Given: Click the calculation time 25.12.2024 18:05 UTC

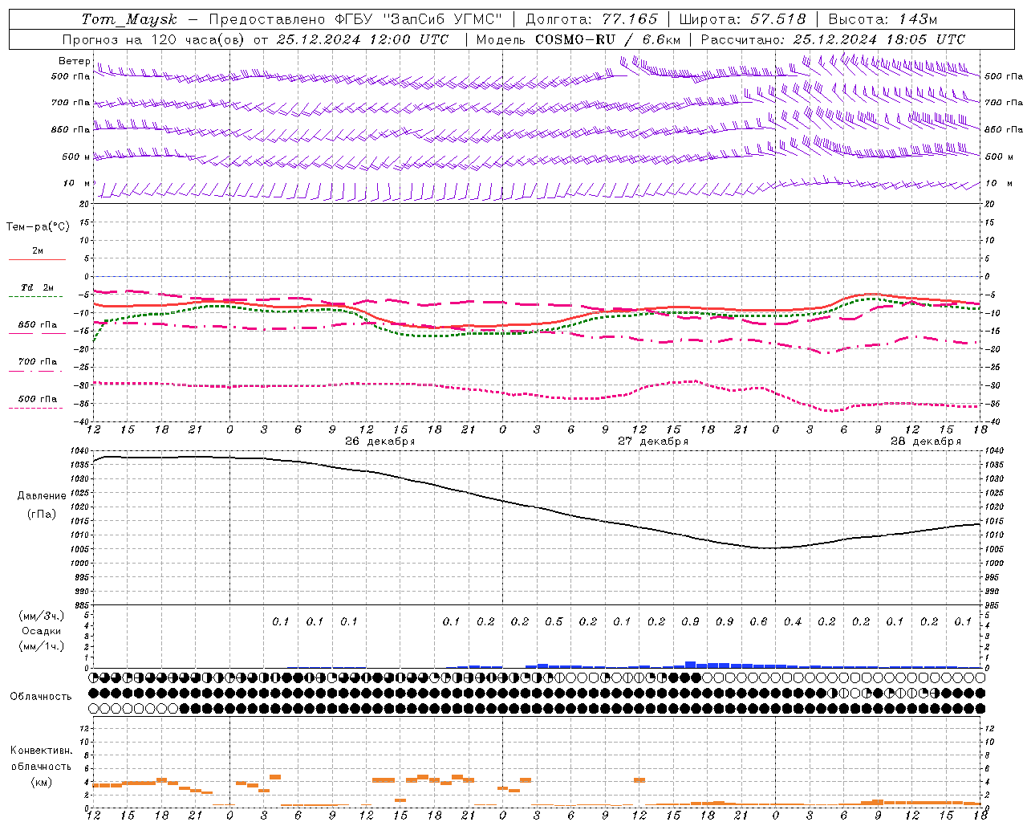Looking at the screenshot, I should [879, 39].
